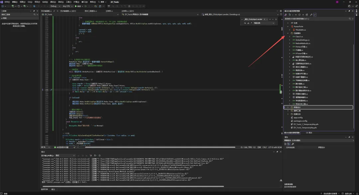Pin the active editor tab
This screenshot has height=195, width=359.
pyautogui.click(x=54, y=11)
